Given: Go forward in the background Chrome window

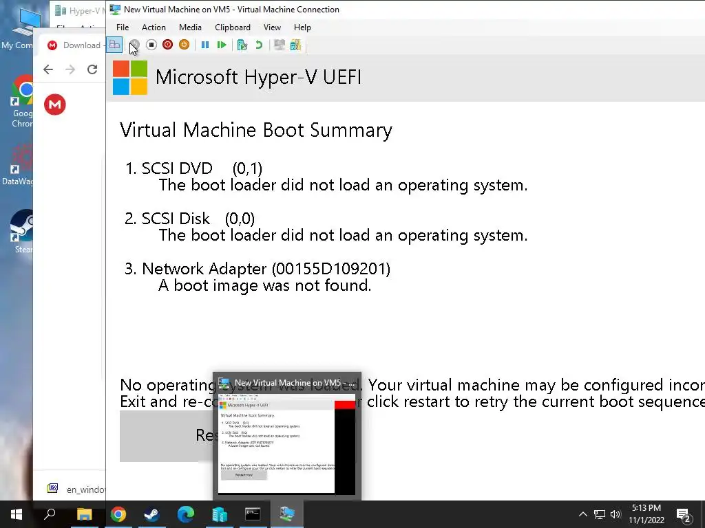Looking at the screenshot, I should pyautogui.click(x=70, y=69).
